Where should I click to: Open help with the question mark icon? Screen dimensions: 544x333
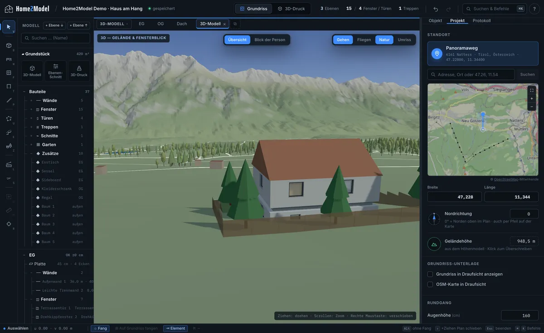tap(534, 9)
